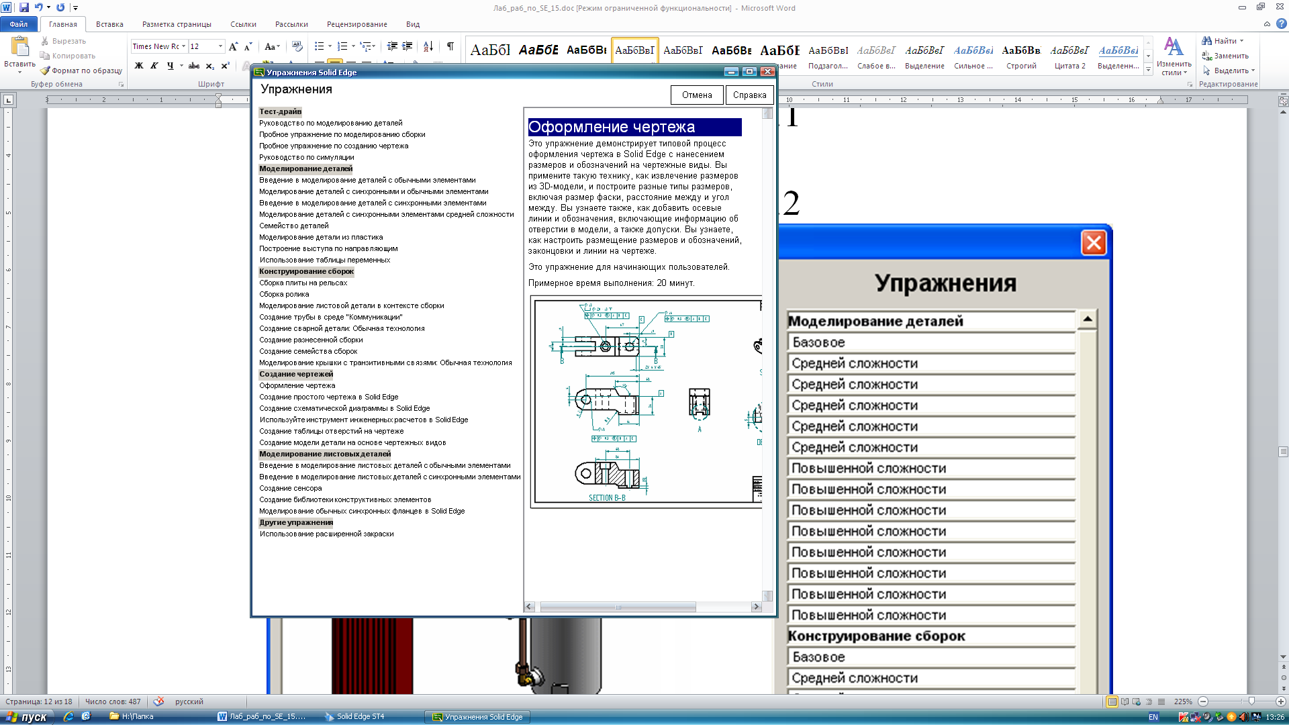Click the word count 'Число слов: 487'
This screenshot has height=725, width=1289.
113,702
